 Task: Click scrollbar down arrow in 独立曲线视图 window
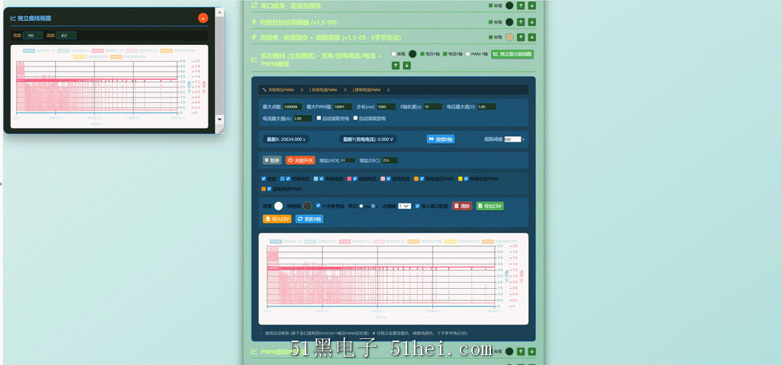[x=219, y=120]
